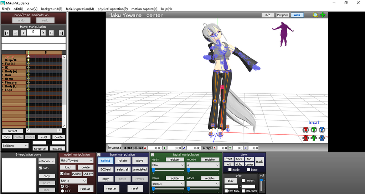This screenshot has width=365, height=194.
Task: Select the IK ON radio button
Action: coord(62,186)
